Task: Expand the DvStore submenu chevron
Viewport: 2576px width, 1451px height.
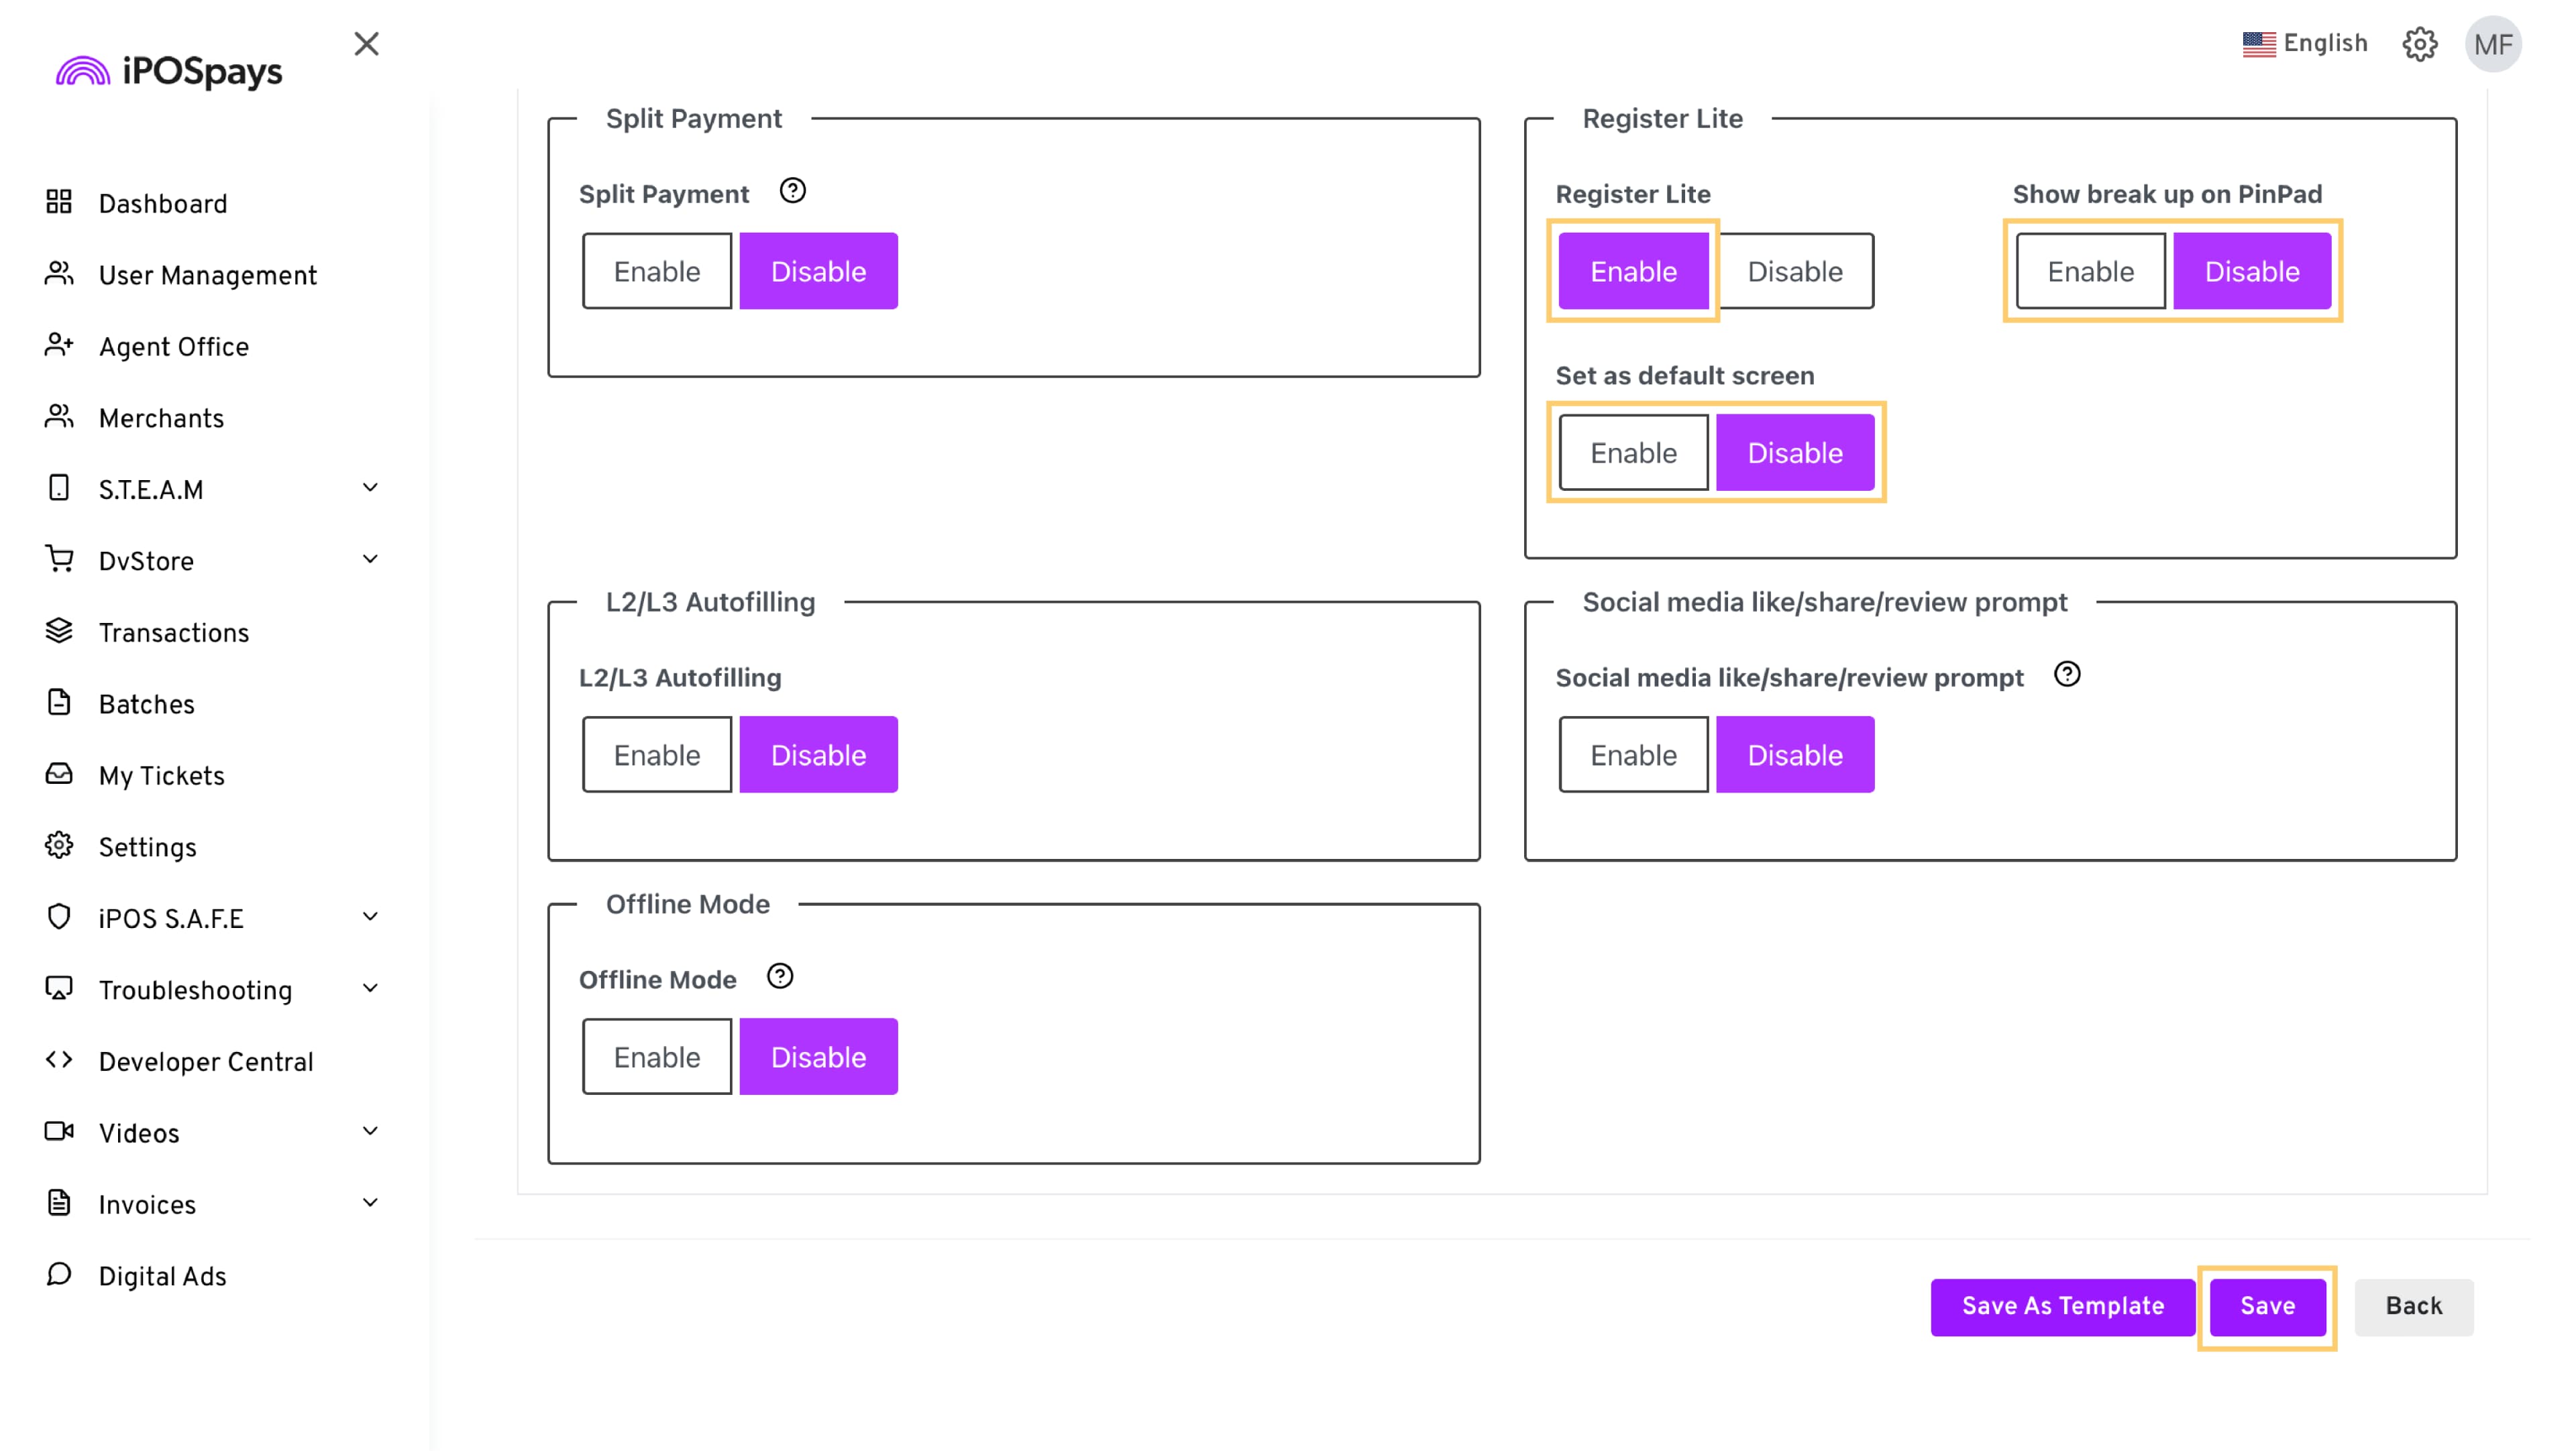Action: click(x=370, y=560)
